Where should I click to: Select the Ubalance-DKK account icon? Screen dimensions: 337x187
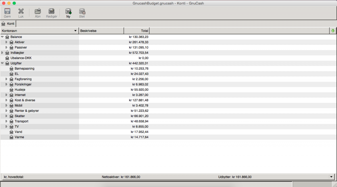7,58
